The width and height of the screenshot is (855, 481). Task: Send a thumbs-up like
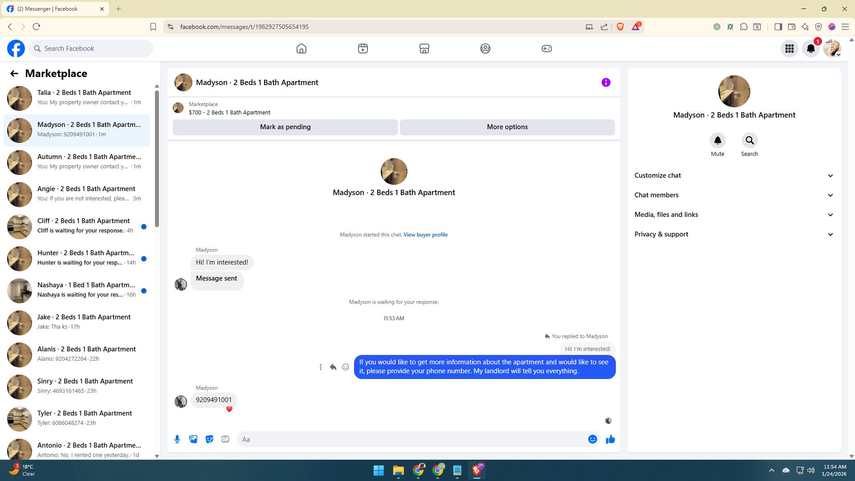tap(610, 439)
